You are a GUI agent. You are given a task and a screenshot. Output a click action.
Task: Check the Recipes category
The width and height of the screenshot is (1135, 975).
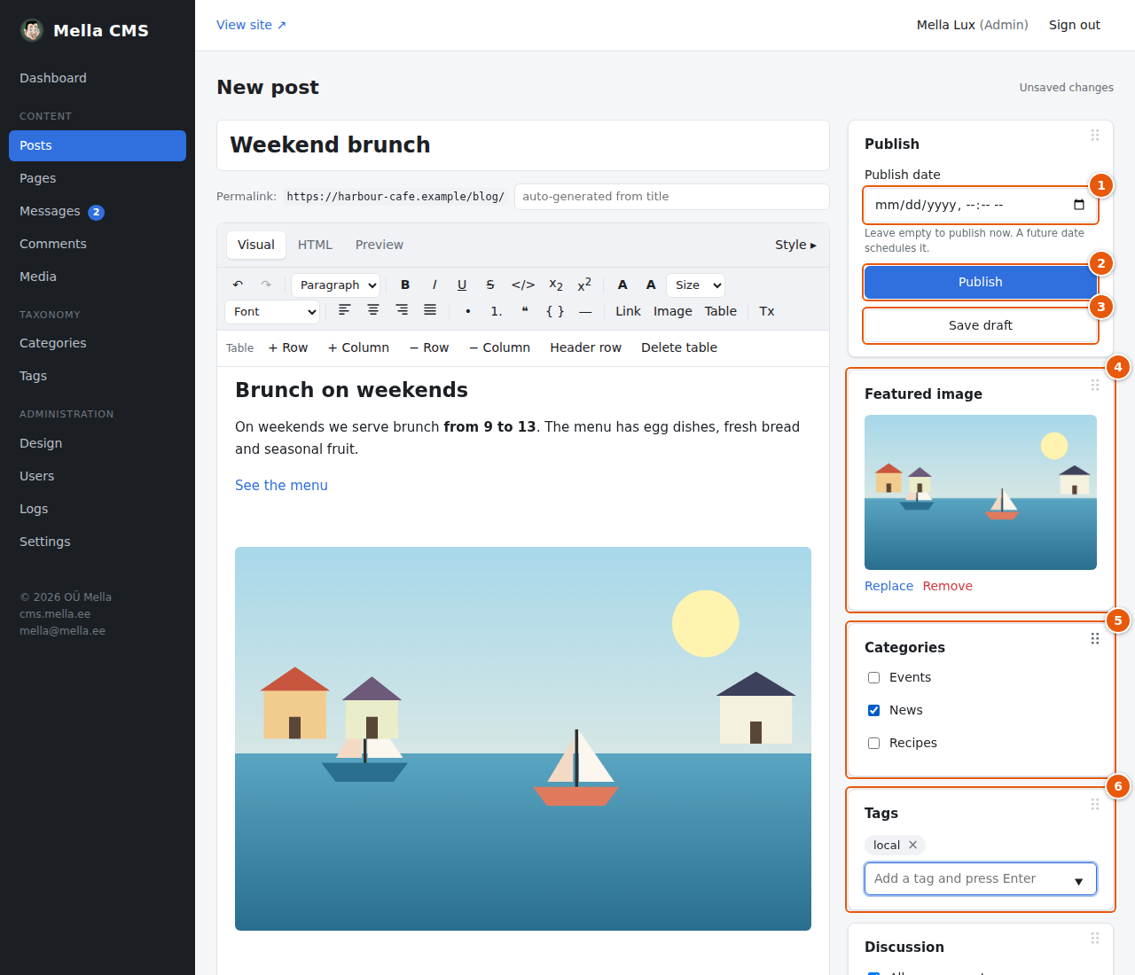873,743
